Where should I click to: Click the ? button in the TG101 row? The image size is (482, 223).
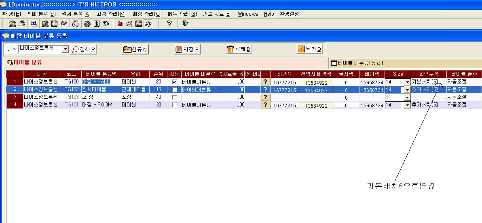point(265,105)
